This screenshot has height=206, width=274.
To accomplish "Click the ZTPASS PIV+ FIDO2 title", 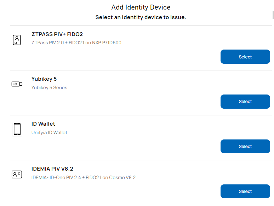I will click(57, 34).
